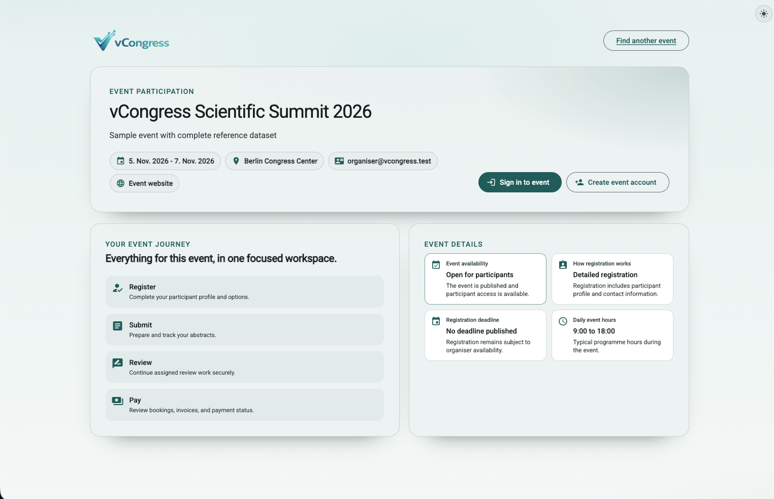This screenshot has height=499, width=774.
Task: Click the '9:00 to 18:00' text
Action: (x=594, y=331)
